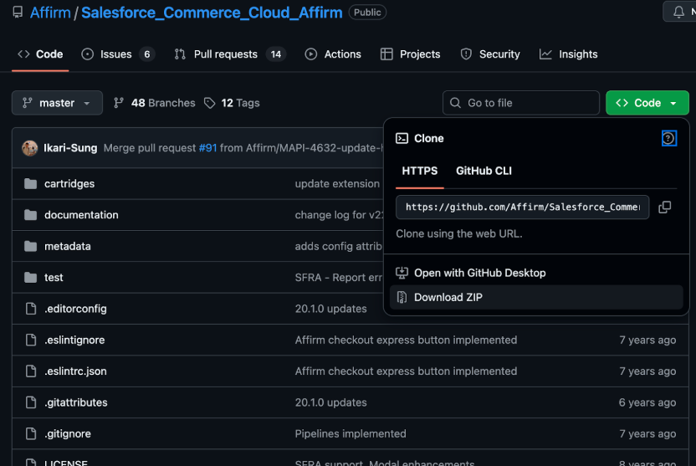Click the .eslintrc.json file icon
696x466 pixels.
coord(31,371)
